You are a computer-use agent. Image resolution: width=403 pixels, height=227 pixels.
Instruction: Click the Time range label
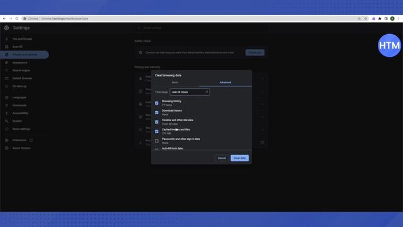tap(161, 92)
